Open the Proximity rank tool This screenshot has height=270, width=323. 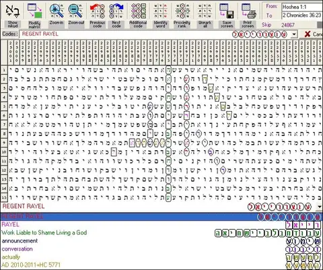(182, 11)
